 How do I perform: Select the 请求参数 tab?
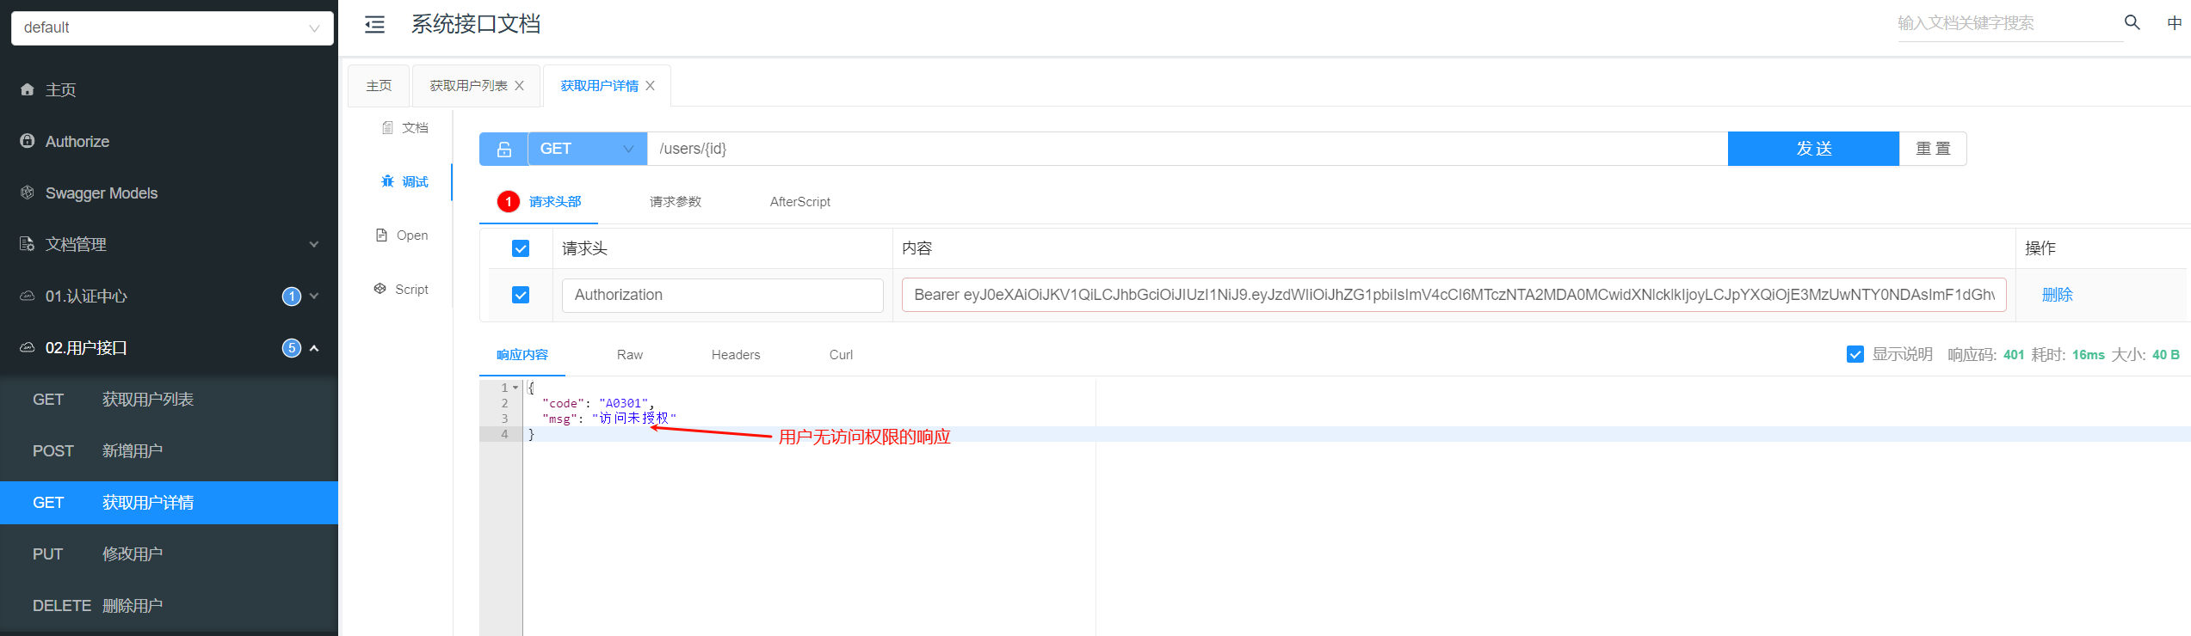pyautogui.click(x=676, y=201)
